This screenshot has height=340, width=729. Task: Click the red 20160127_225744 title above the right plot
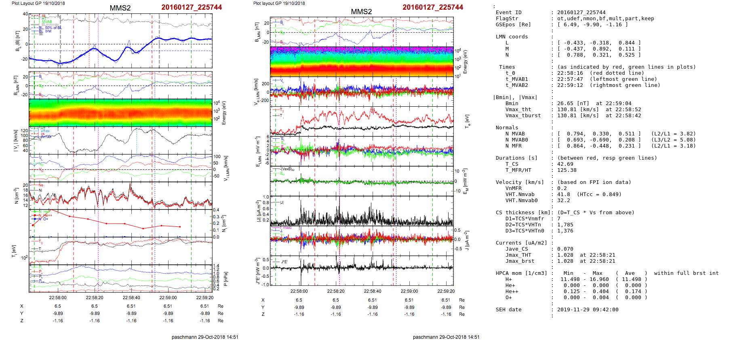coord(433,7)
